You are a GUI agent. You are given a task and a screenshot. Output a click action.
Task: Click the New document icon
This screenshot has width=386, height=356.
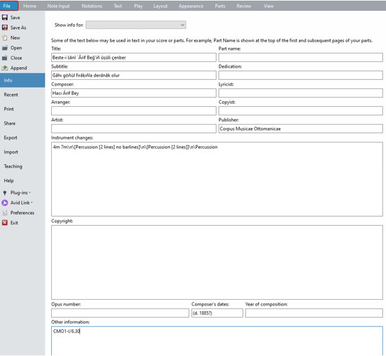click(x=5, y=38)
